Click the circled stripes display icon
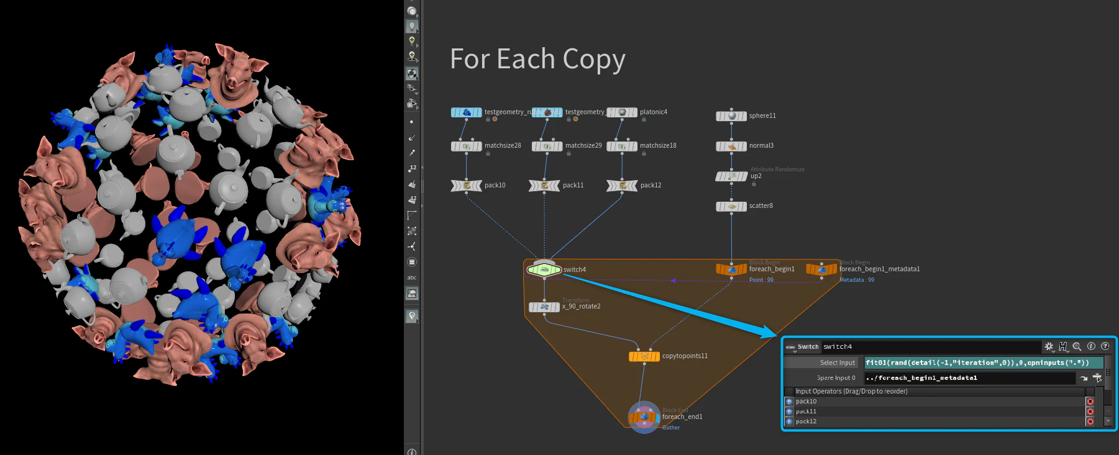 pos(411,262)
